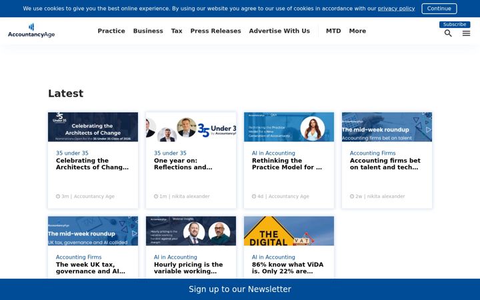Open Rethinking the Practice Model thumbnail
480x300 pixels.
(289, 127)
